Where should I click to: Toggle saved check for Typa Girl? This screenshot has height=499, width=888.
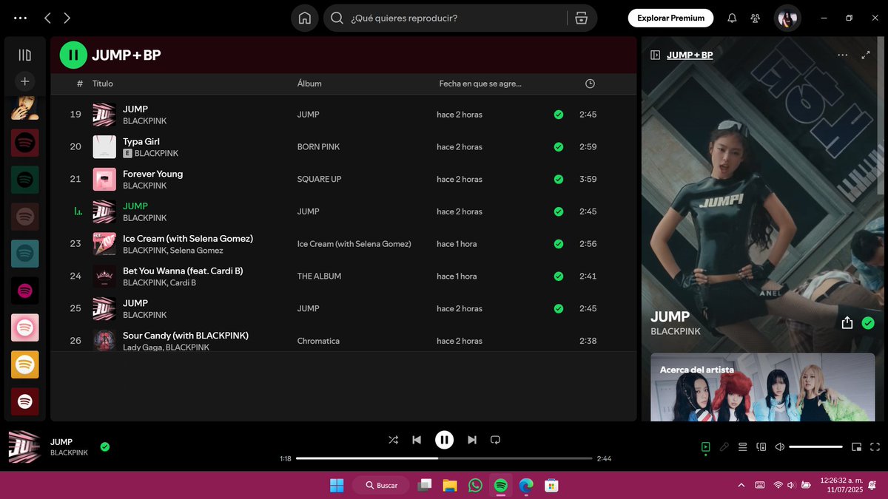(559, 147)
